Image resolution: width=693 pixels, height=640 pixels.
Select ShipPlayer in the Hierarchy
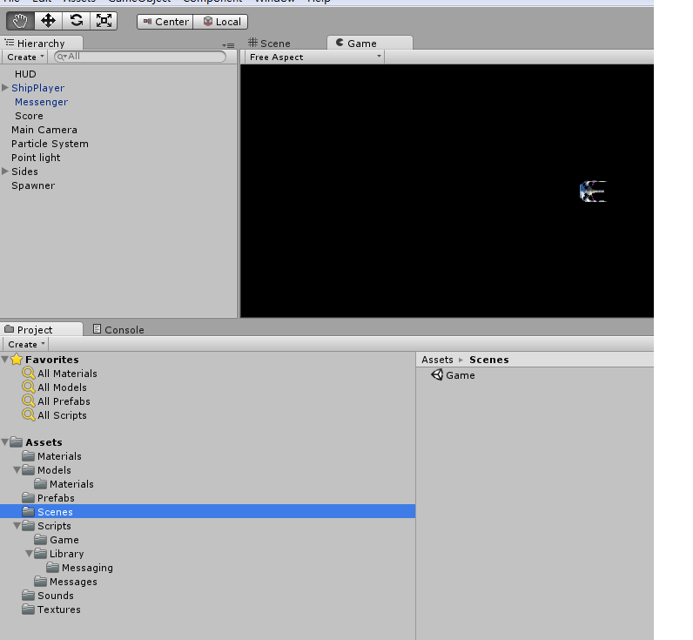click(x=38, y=88)
